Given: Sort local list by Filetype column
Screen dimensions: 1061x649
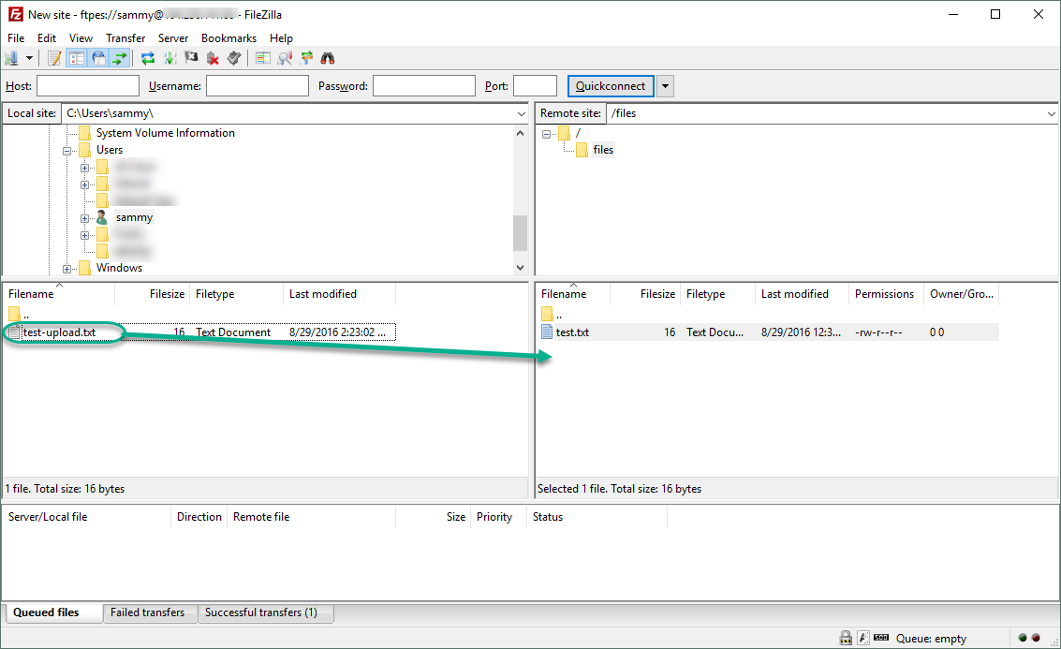Looking at the screenshot, I should pyautogui.click(x=236, y=294).
